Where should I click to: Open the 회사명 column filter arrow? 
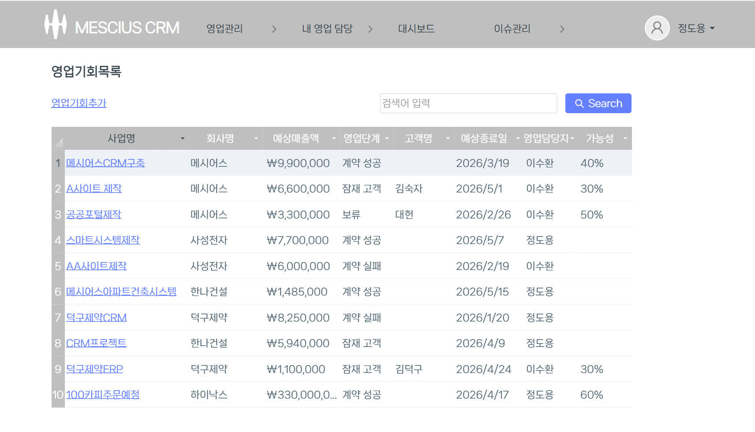(x=256, y=139)
